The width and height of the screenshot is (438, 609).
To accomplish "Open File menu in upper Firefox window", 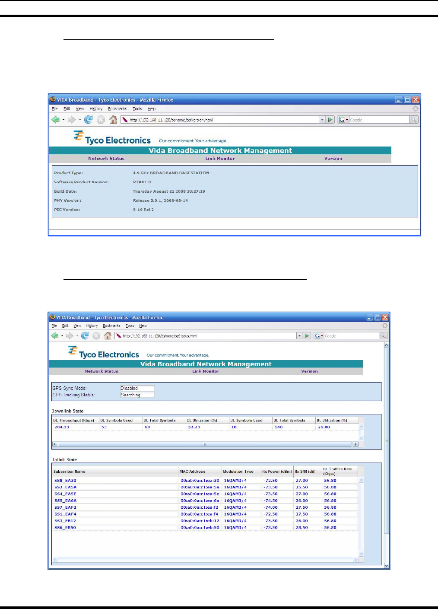I will [x=54, y=109].
